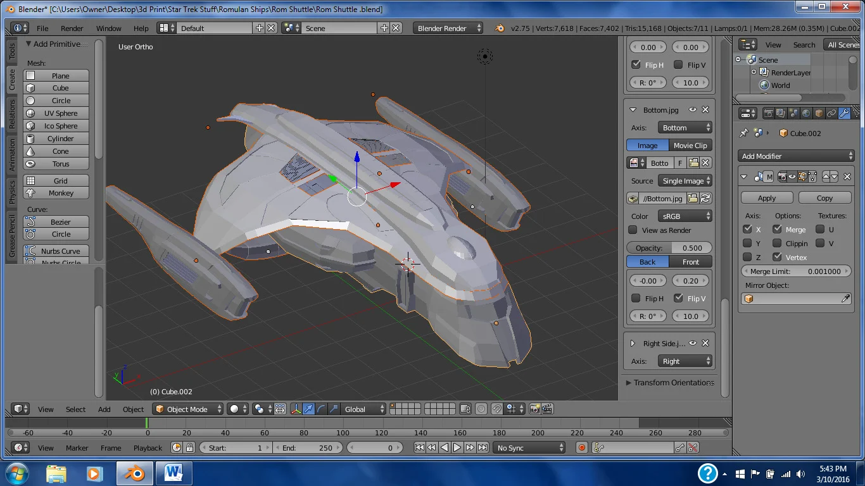Open the Object Mode dropdown

189,409
